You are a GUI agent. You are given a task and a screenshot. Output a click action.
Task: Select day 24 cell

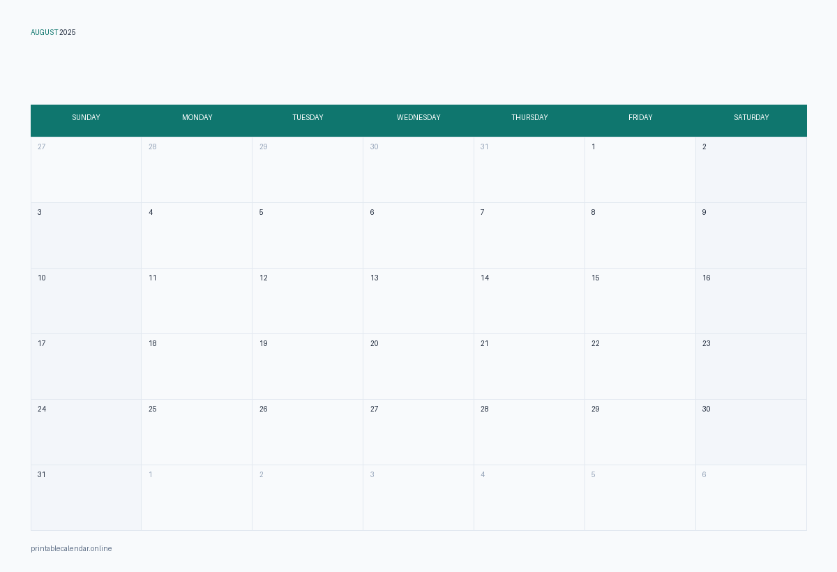click(x=86, y=432)
